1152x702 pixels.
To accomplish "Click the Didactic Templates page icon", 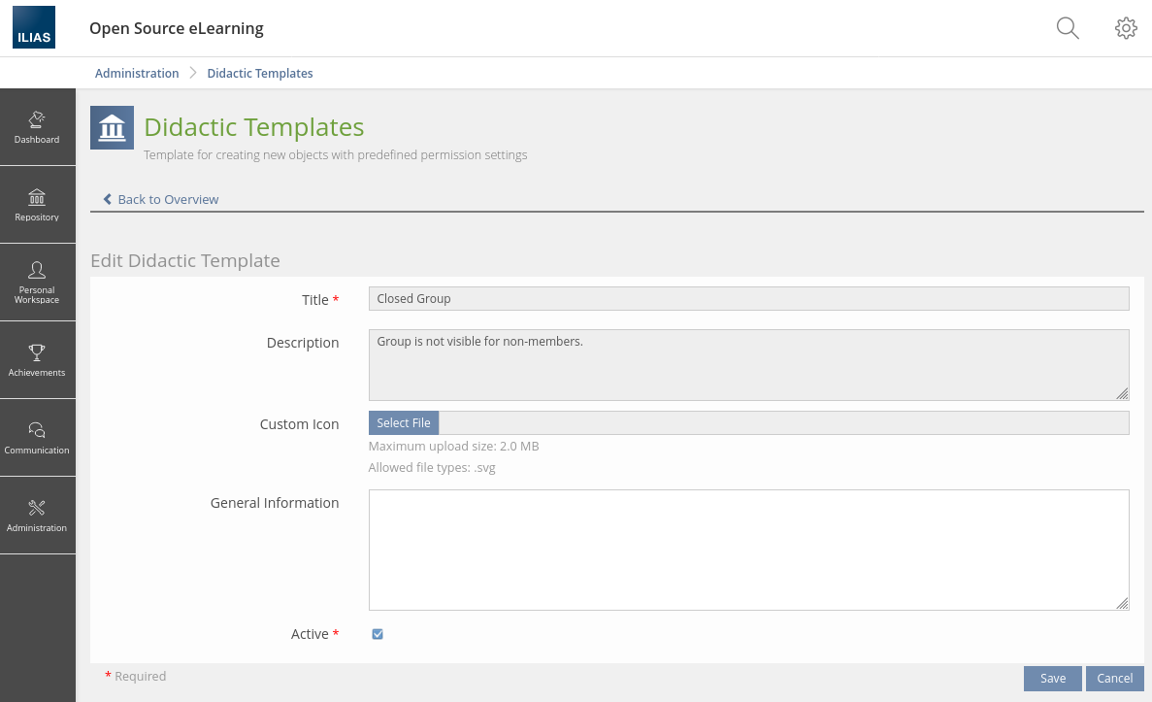I will coord(112,128).
